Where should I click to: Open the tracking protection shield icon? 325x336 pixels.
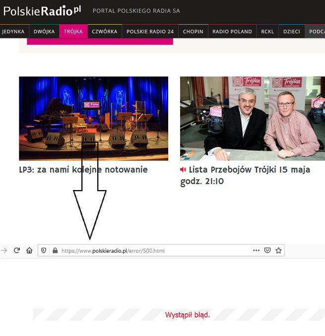pyautogui.click(x=44, y=250)
